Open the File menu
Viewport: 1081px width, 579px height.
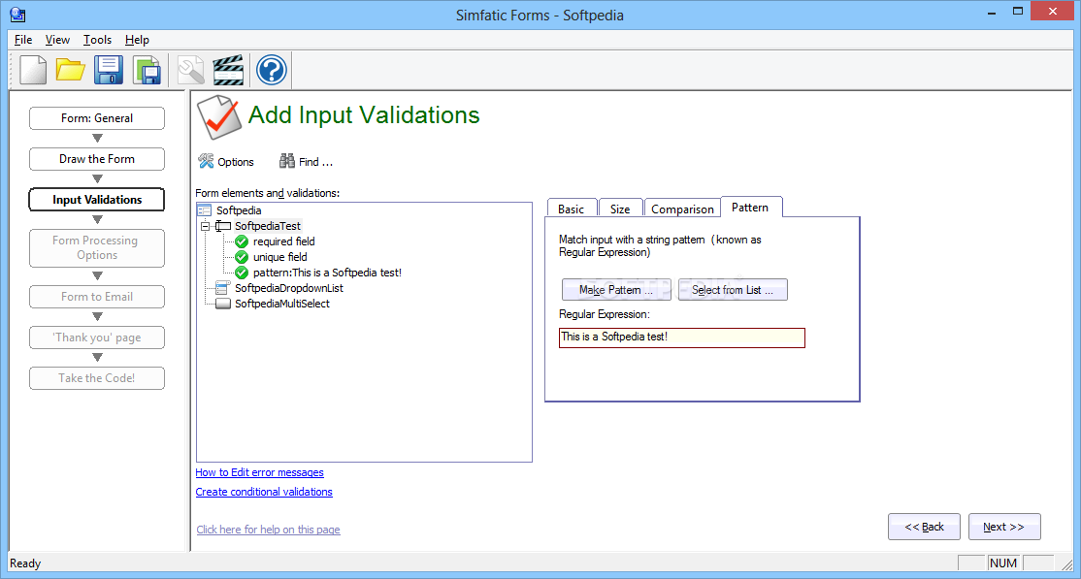tap(23, 40)
